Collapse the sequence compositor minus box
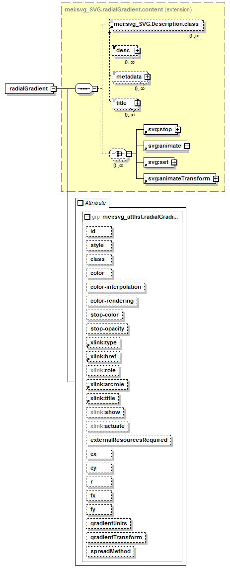This screenshot has width=230, height=574. (94, 88)
